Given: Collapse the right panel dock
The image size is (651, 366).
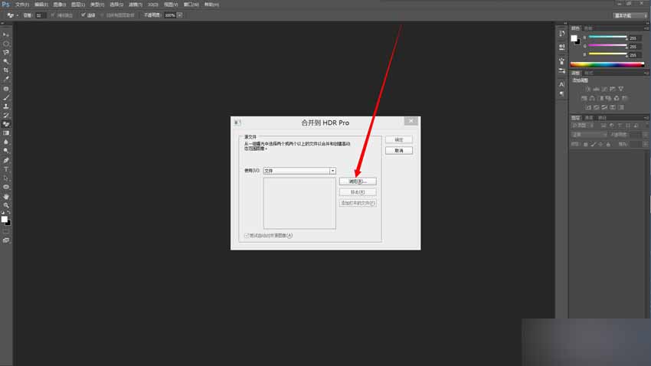Looking at the screenshot, I should click(x=647, y=23).
